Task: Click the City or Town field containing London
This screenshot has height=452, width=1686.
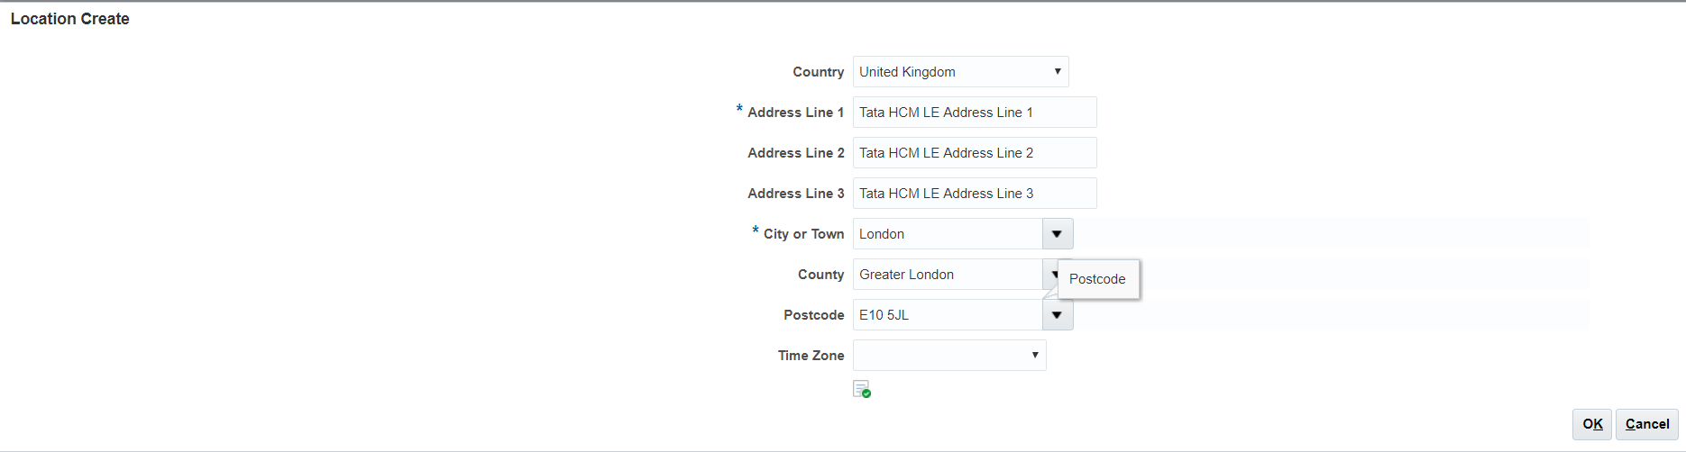Action: (947, 234)
